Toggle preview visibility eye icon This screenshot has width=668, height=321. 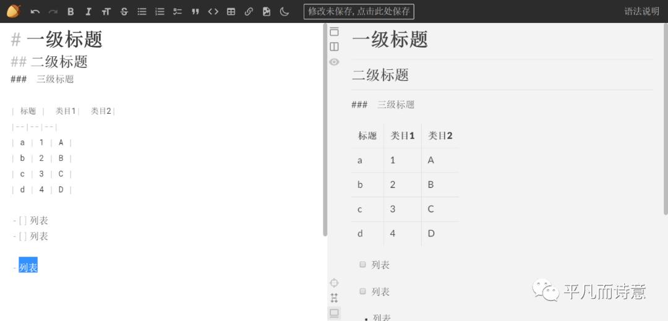coord(335,62)
